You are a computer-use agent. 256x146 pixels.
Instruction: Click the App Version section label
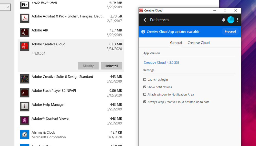(152, 53)
